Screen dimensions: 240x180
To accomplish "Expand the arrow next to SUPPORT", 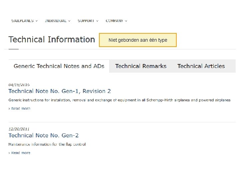I will (97, 21).
